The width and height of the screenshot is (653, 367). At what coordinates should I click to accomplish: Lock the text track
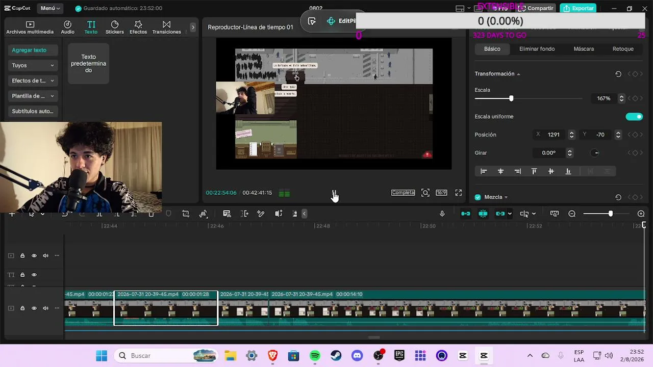(x=22, y=275)
